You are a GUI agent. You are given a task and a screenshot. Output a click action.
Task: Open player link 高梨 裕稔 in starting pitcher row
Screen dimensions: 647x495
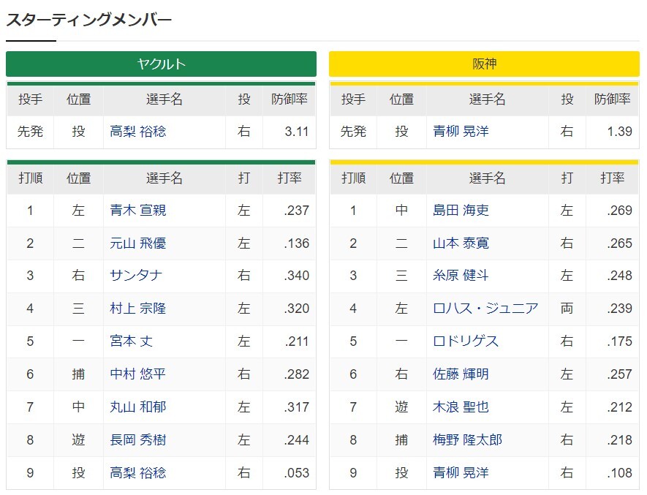coord(138,132)
